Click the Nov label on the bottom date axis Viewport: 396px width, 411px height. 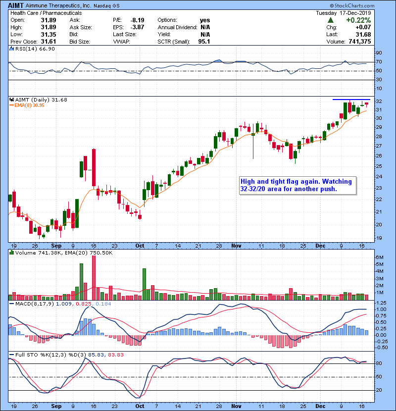coord(237,406)
